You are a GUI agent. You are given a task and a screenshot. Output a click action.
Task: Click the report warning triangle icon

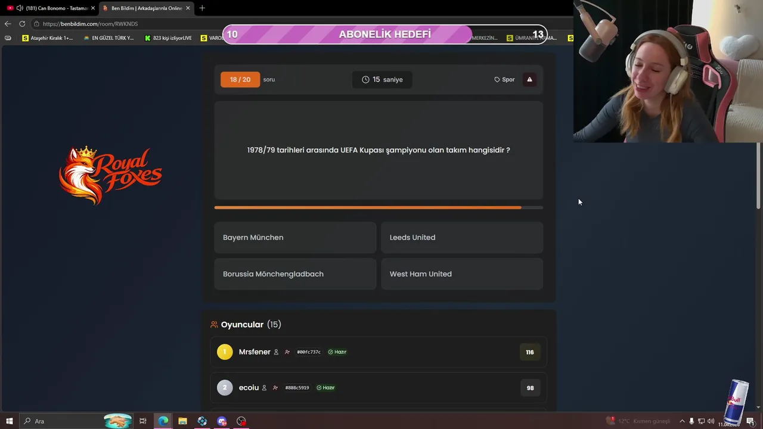pos(529,79)
